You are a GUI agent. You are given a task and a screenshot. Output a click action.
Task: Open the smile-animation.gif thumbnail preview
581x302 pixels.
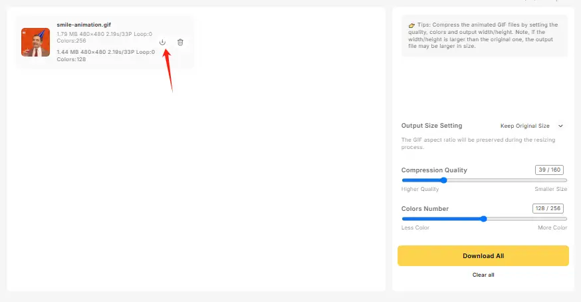pos(36,42)
